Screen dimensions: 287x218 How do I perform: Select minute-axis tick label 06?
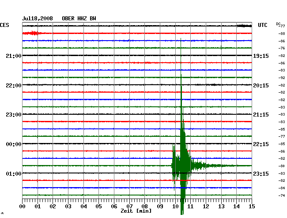pos(114,207)
